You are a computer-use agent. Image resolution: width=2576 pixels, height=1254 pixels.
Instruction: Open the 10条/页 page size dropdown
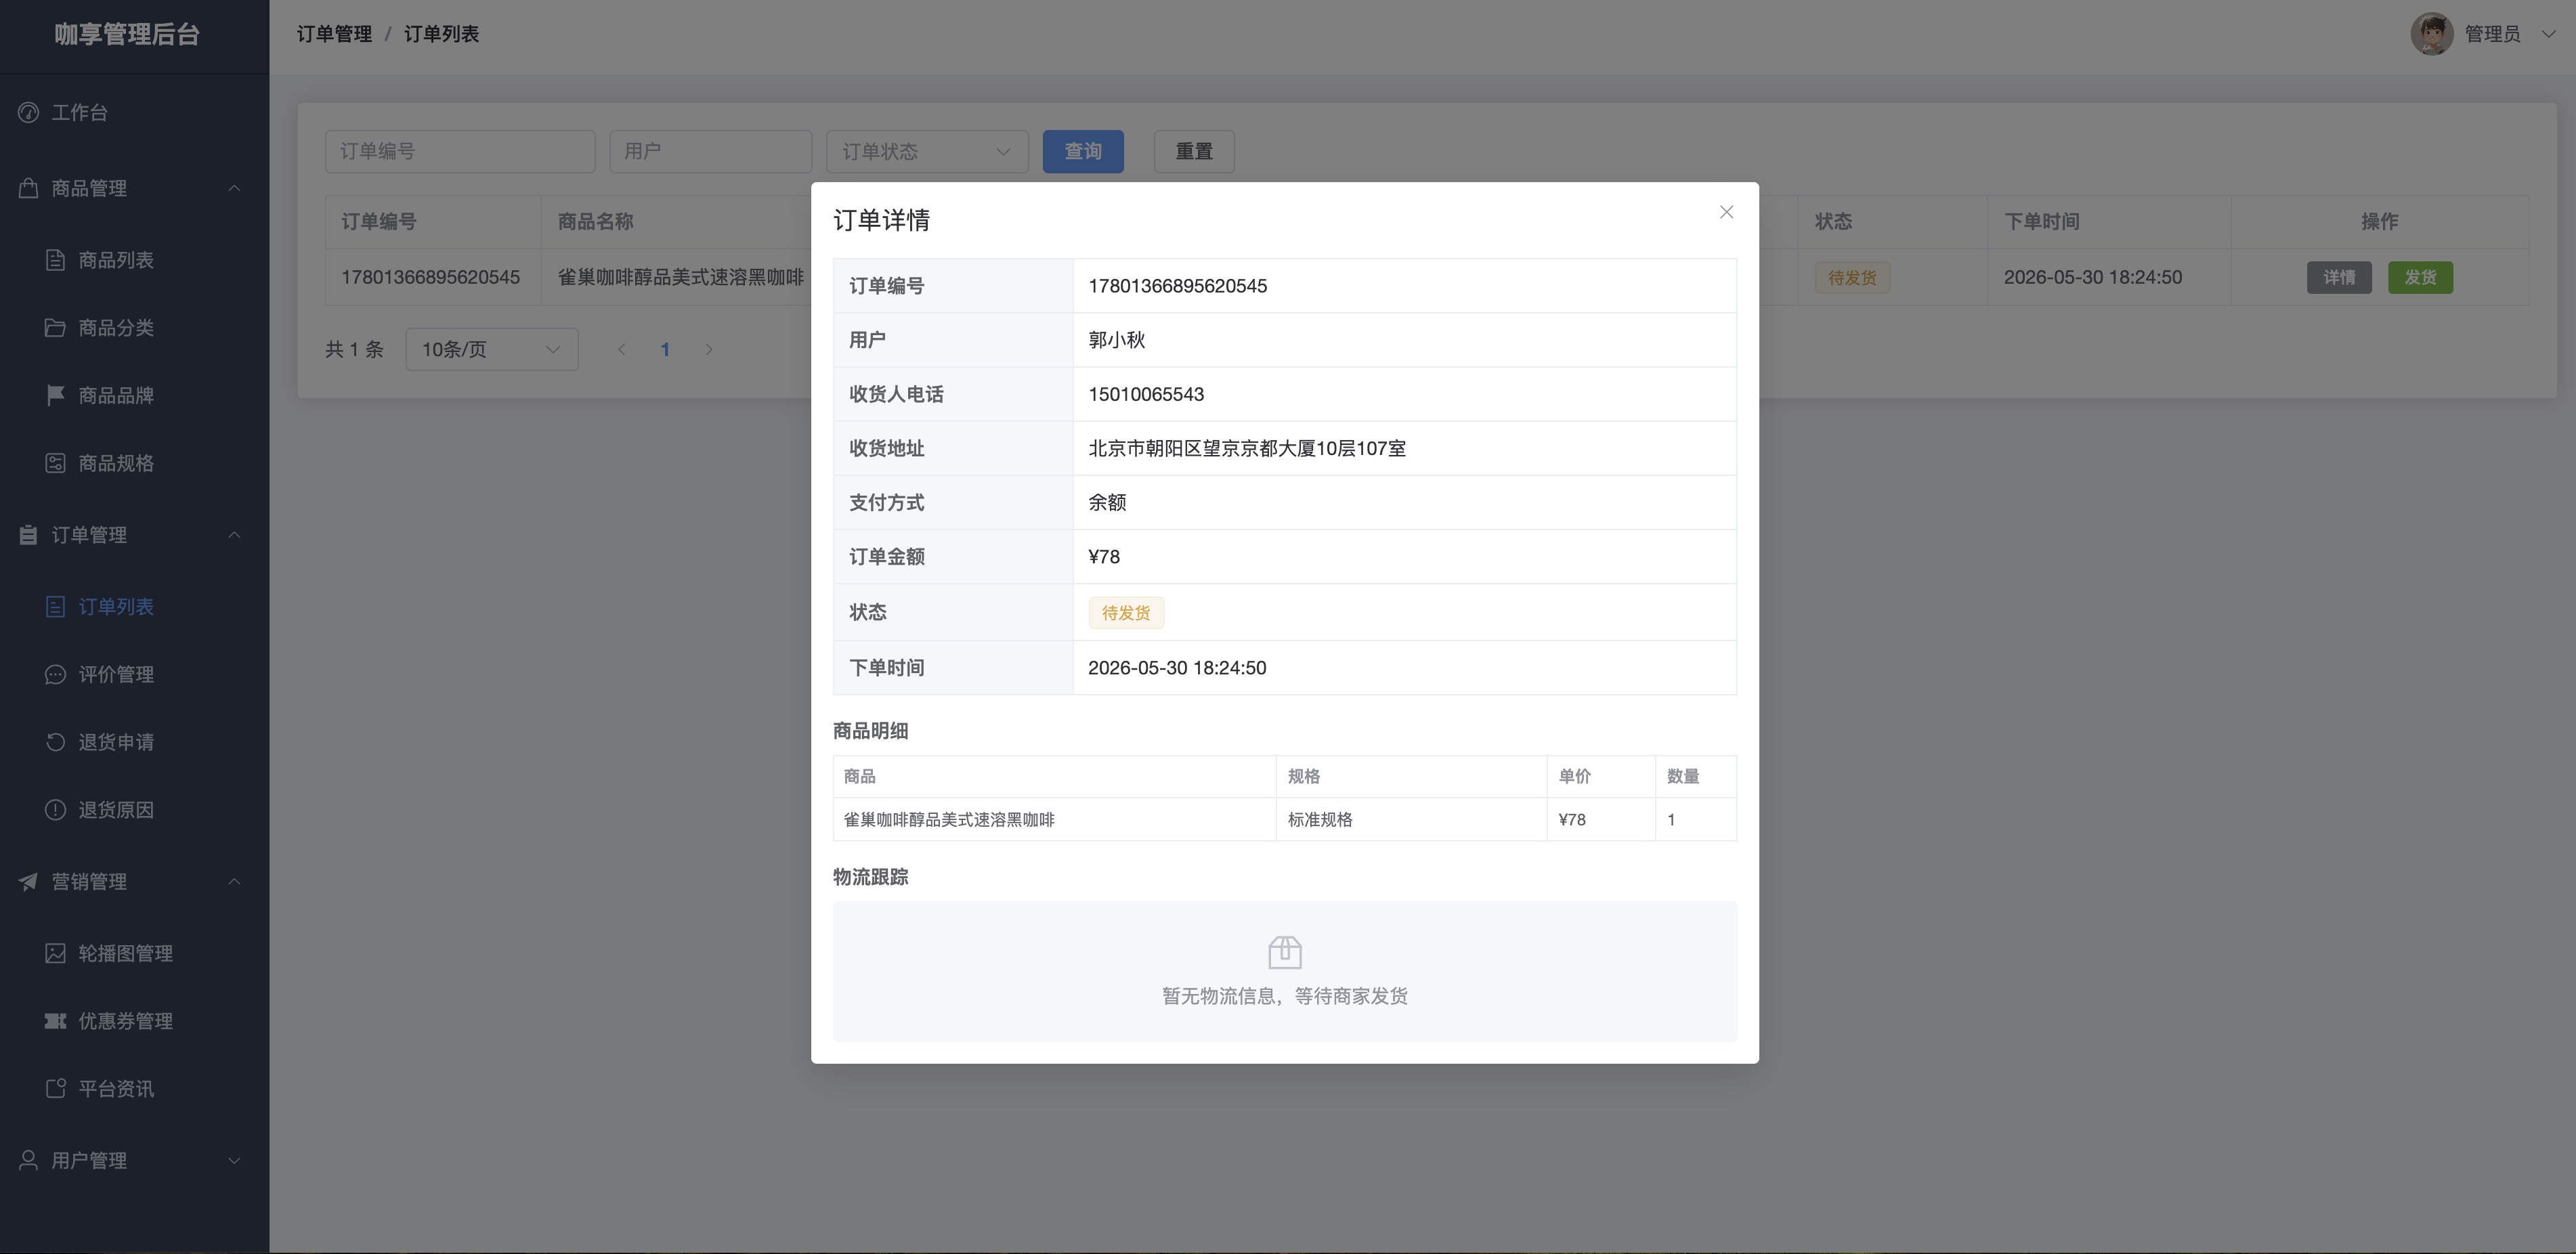(492, 349)
